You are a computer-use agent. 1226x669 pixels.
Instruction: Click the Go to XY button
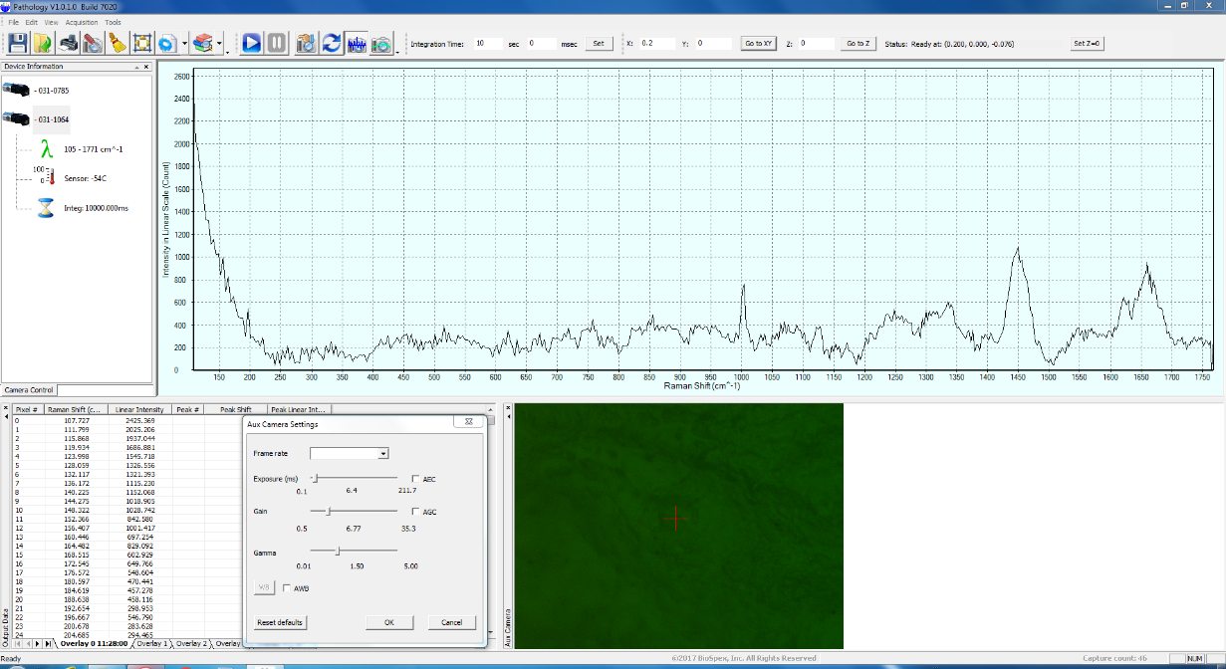[x=758, y=44]
